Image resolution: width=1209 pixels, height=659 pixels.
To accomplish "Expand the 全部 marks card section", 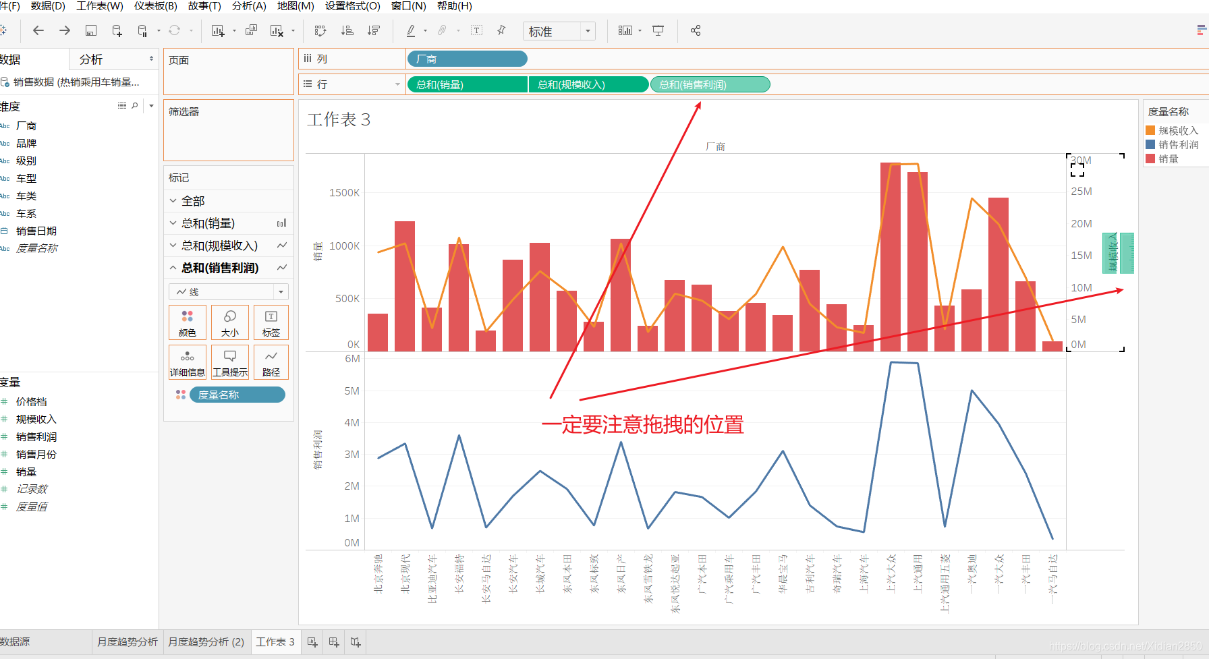I will pyautogui.click(x=173, y=201).
